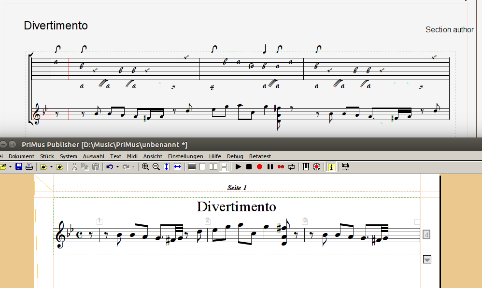Start playback with the play button
The height and width of the screenshot is (288, 482).
click(238, 167)
